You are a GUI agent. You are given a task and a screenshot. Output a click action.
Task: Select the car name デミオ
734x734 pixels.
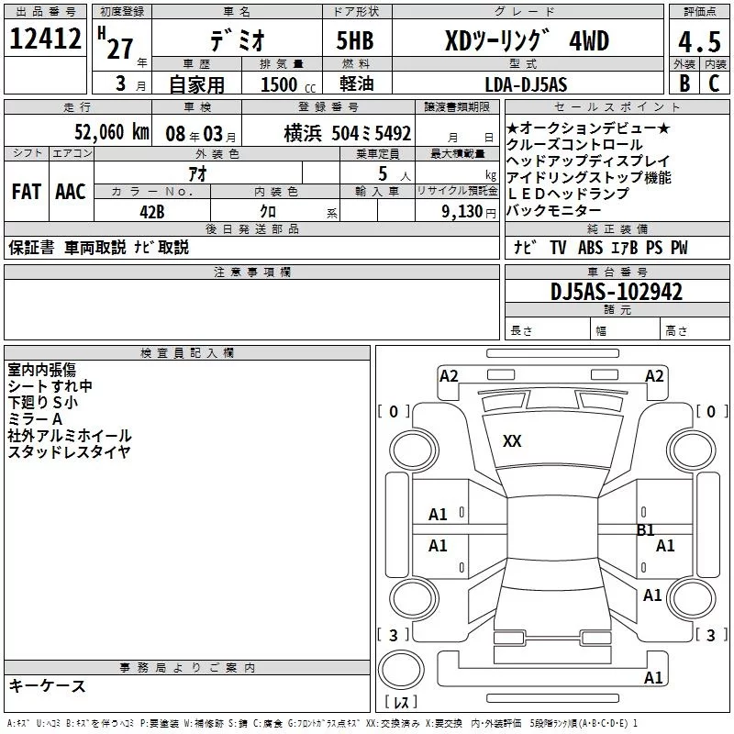click(x=238, y=40)
